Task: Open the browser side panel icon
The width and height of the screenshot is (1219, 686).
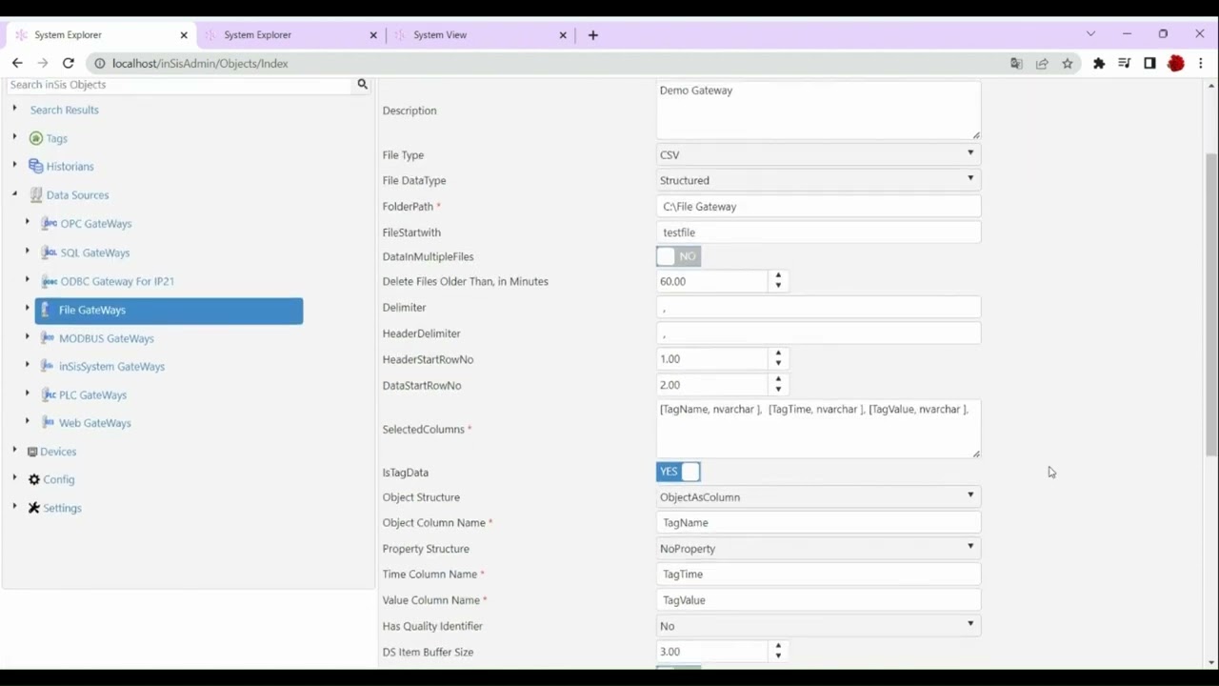Action: (x=1149, y=63)
